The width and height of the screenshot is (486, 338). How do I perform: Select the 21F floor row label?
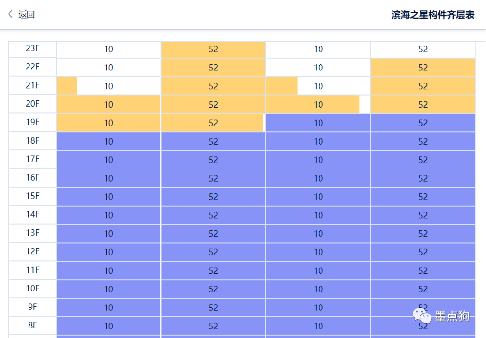[33, 86]
